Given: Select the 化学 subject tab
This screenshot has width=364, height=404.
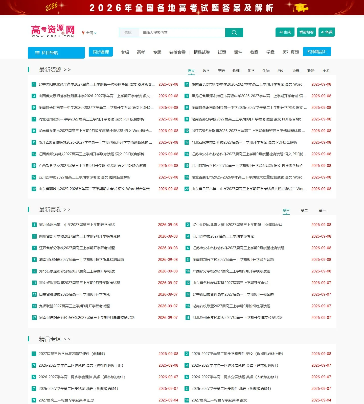Looking at the screenshot, I should 251,71.
